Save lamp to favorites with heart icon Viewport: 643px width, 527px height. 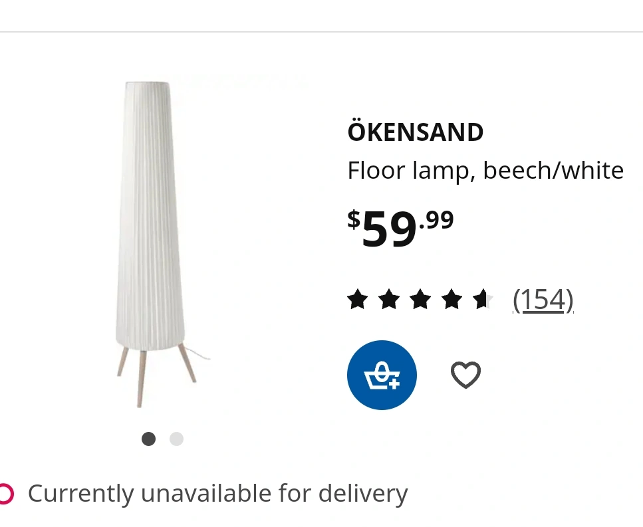point(466,375)
